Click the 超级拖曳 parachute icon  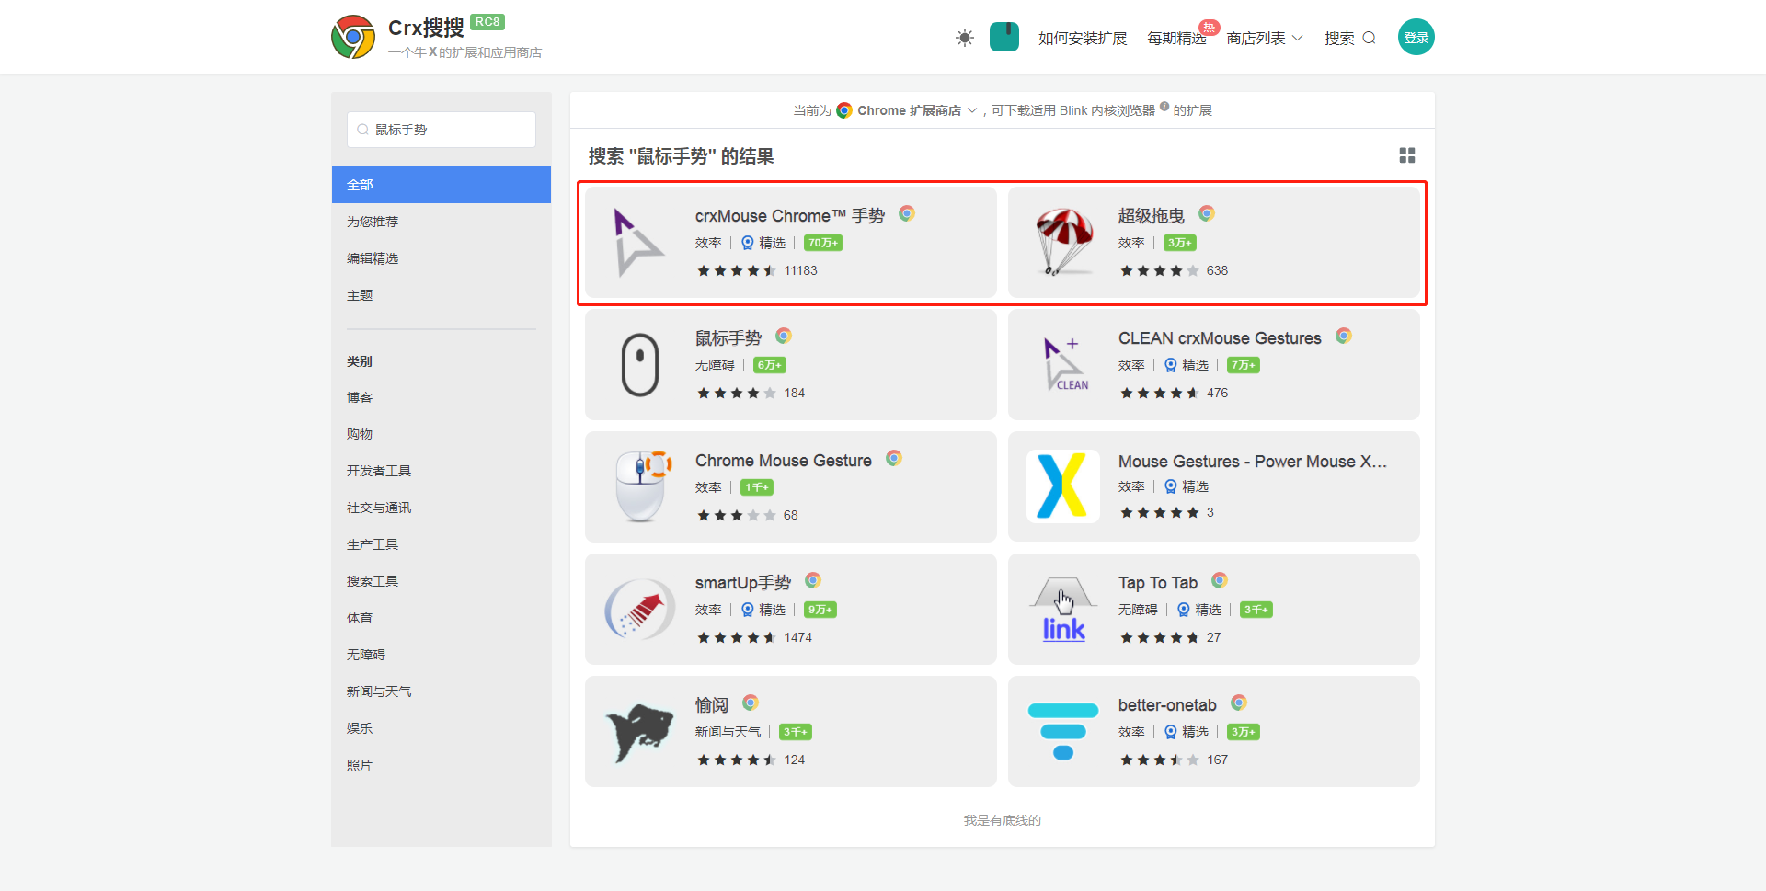pyautogui.click(x=1063, y=243)
